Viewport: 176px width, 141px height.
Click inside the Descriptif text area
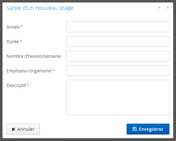(118, 98)
